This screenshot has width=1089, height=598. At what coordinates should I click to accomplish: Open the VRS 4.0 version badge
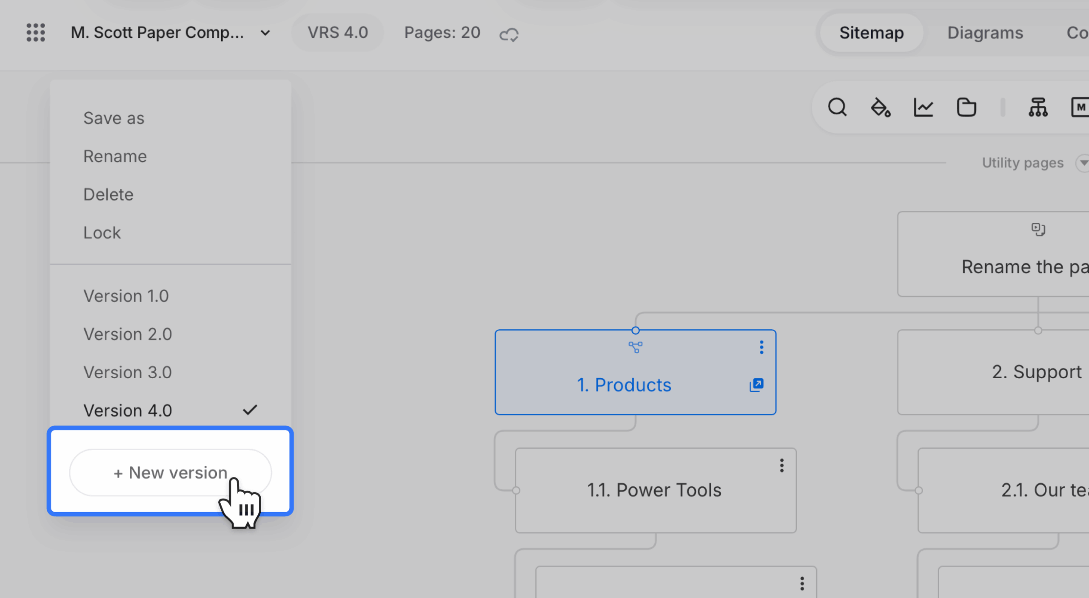338,33
